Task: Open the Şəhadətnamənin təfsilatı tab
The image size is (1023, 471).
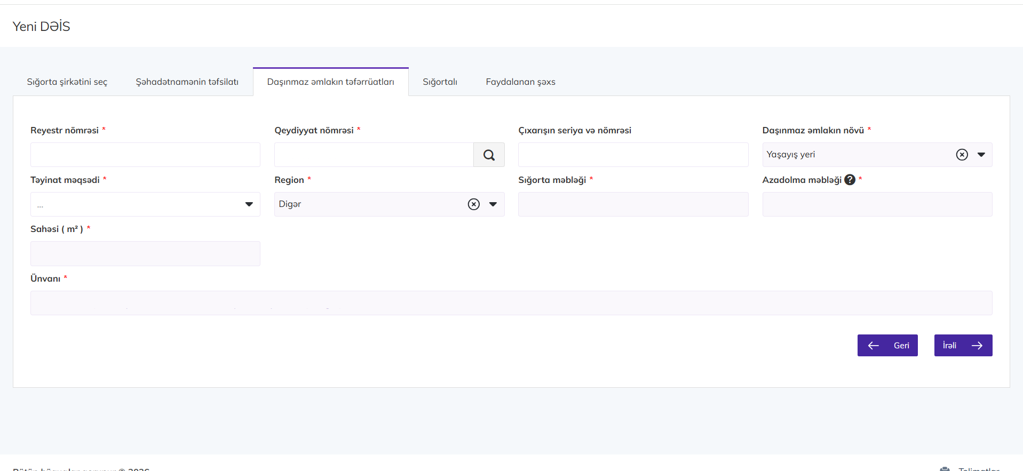Action: (x=187, y=82)
